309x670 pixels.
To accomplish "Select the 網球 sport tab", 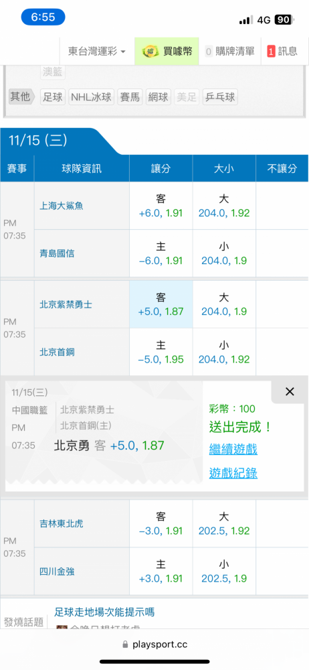I will [159, 97].
